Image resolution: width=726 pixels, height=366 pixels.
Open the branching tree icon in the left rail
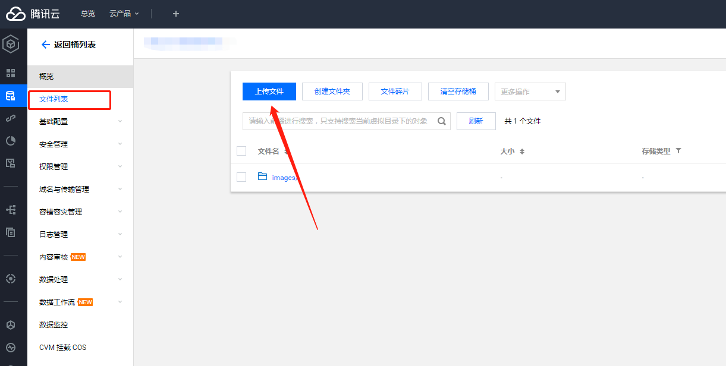click(x=11, y=210)
